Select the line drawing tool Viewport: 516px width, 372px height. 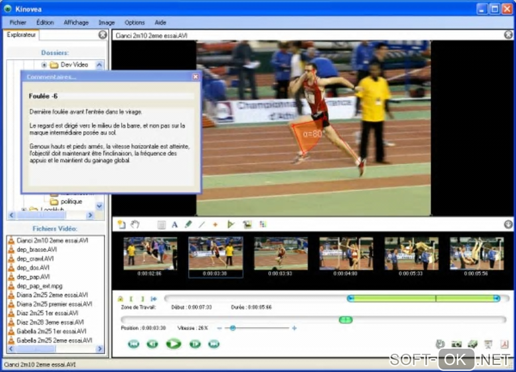(x=202, y=224)
